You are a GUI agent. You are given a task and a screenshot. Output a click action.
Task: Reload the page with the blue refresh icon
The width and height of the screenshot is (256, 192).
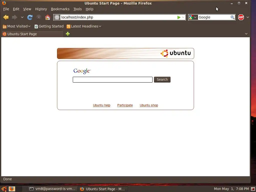[30, 17]
